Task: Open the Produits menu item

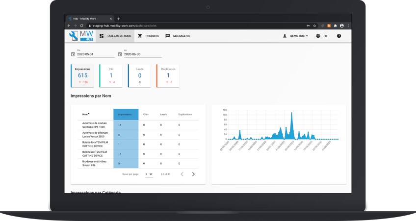Action: tap(148, 36)
